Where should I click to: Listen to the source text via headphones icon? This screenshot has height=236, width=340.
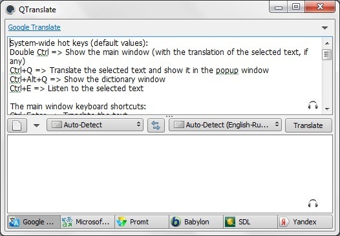click(x=313, y=105)
